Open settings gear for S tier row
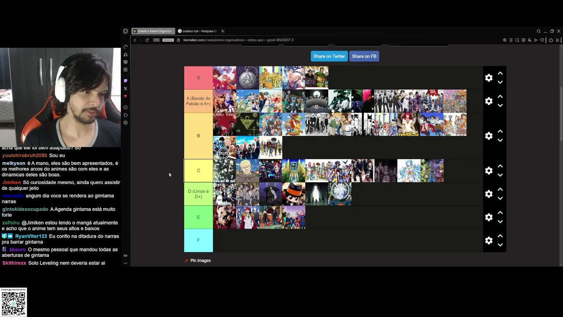This screenshot has width=563, height=317. tap(489, 77)
